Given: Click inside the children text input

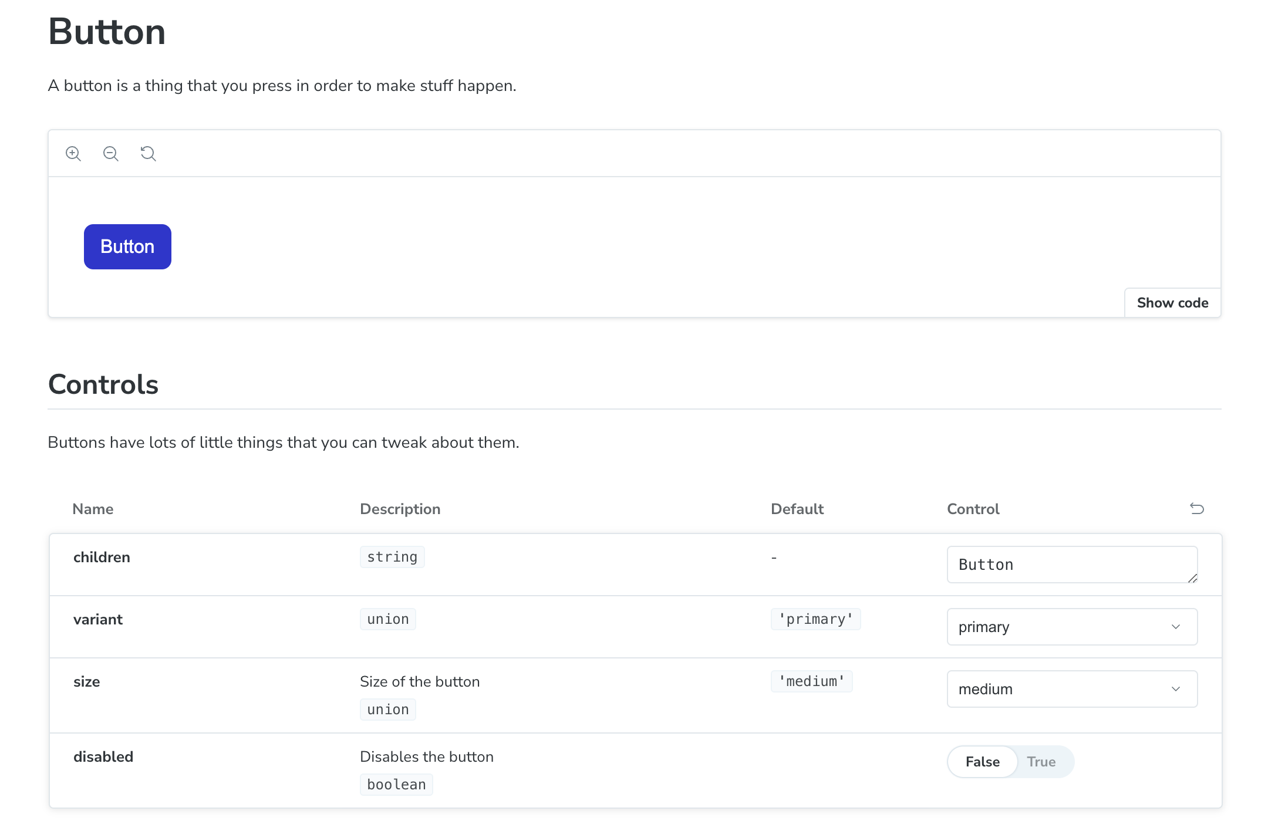Looking at the screenshot, I should (1072, 564).
